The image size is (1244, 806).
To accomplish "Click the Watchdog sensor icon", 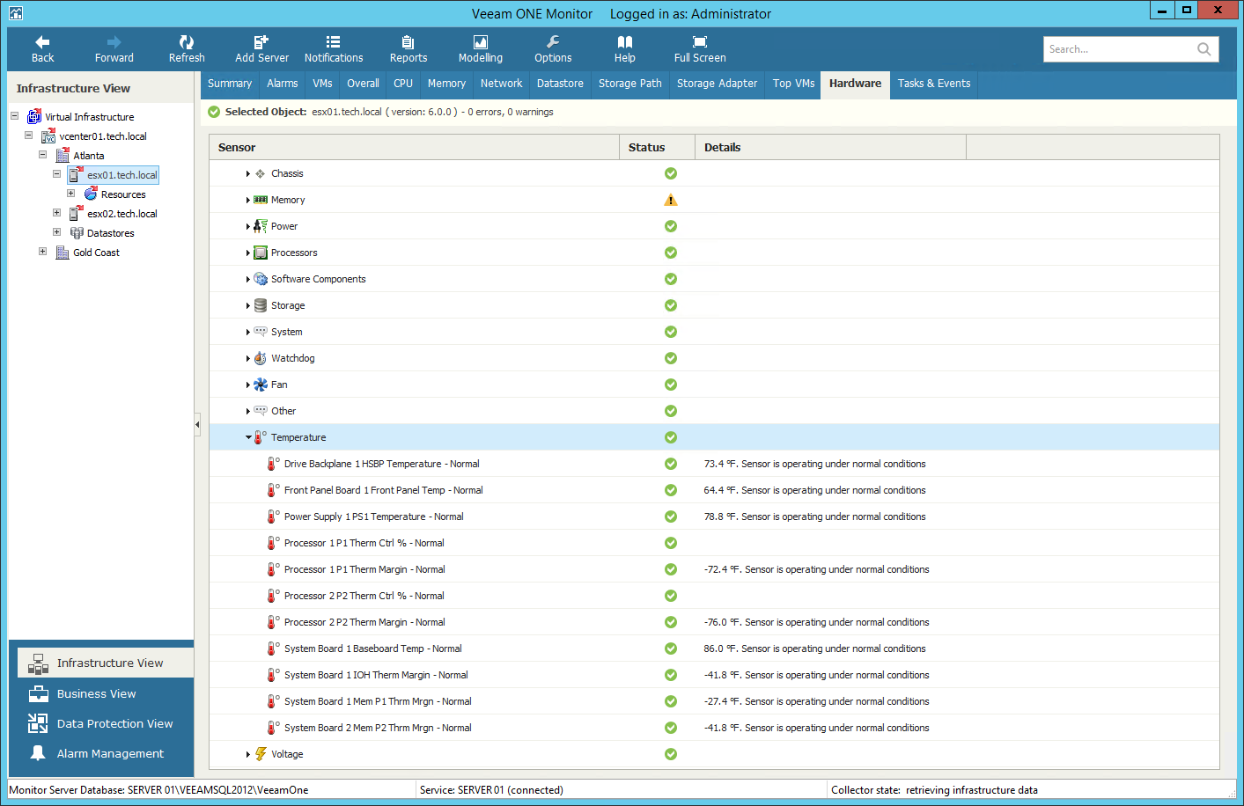I will [x=261, y=358].
